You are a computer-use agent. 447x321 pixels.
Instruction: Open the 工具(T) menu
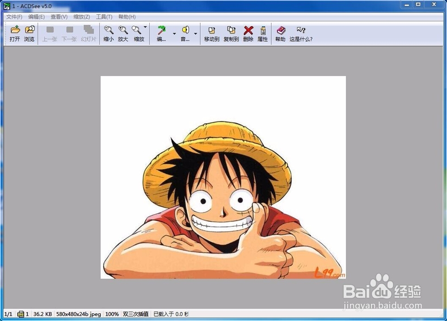(104, 17)
